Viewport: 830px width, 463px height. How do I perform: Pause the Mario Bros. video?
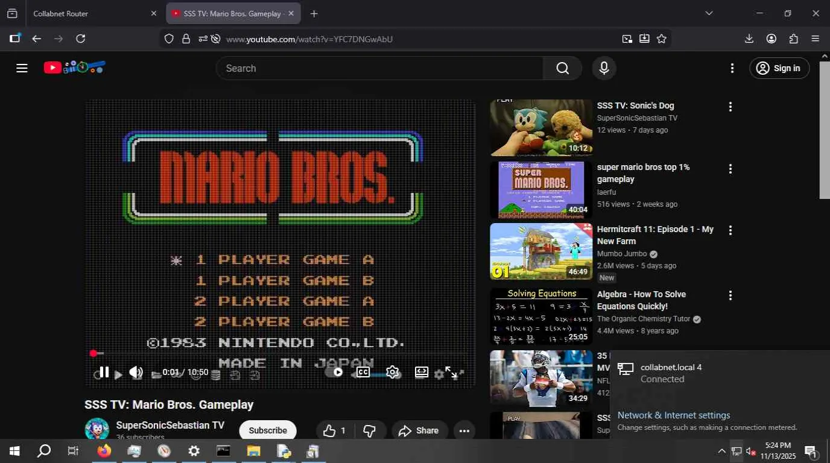click(104, 373)
